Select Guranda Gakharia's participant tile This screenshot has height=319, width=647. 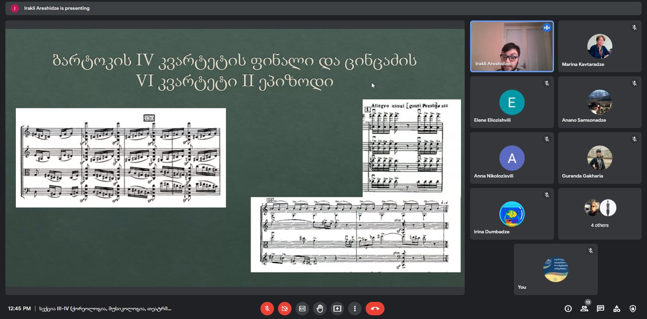[599, 158]
